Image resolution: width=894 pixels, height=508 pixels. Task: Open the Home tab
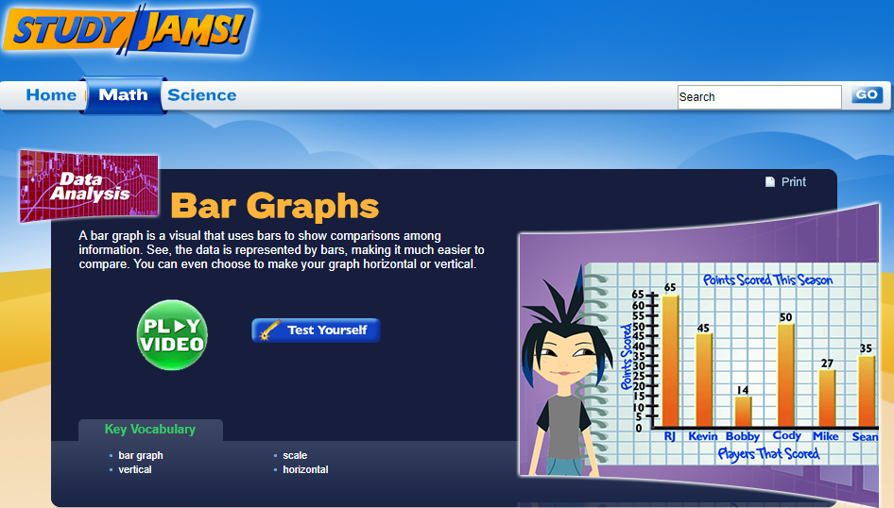pos(51,95)
